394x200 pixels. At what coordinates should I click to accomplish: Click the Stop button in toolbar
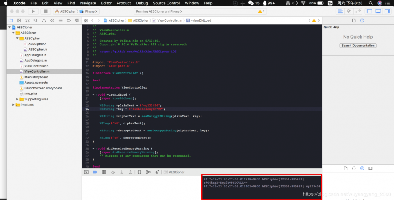click(46, 11)
